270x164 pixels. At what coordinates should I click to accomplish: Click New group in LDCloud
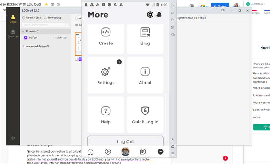pos(53,18)
